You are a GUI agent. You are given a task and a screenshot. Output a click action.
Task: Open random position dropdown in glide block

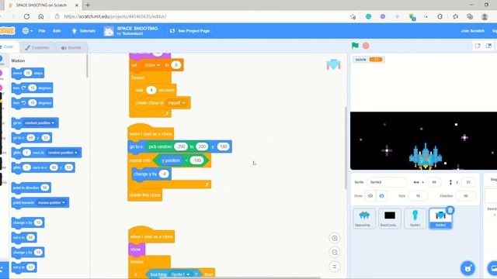(62, 153)
